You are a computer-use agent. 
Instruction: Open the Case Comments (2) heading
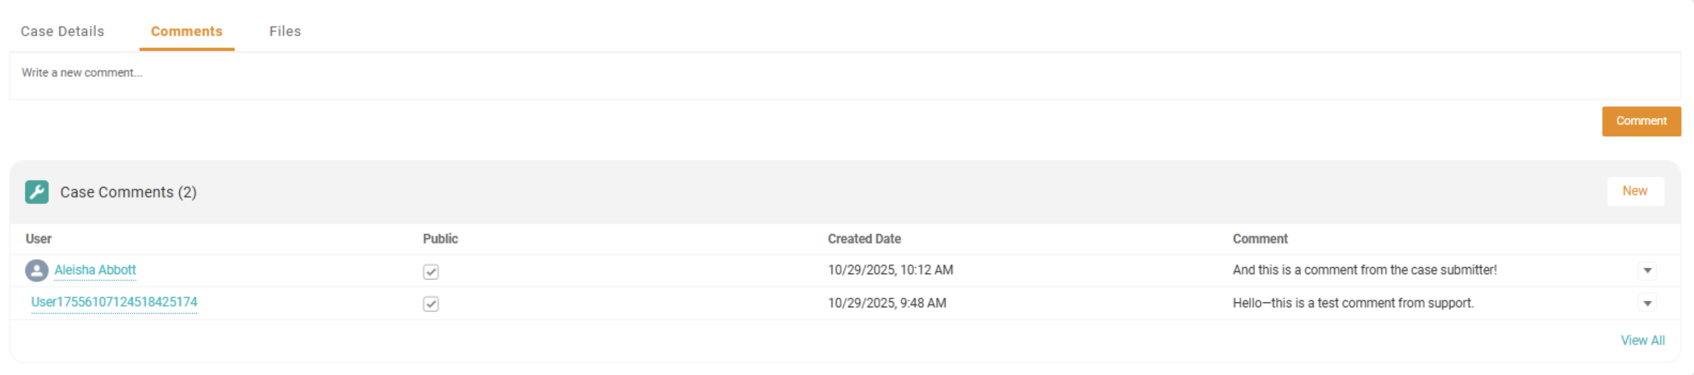point(128,192)
